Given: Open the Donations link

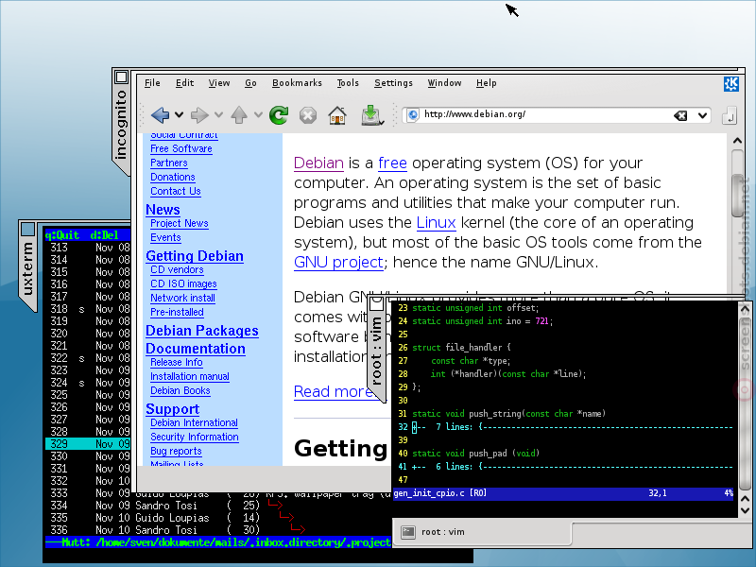Looking at the screenshot, I should point(173,177).
